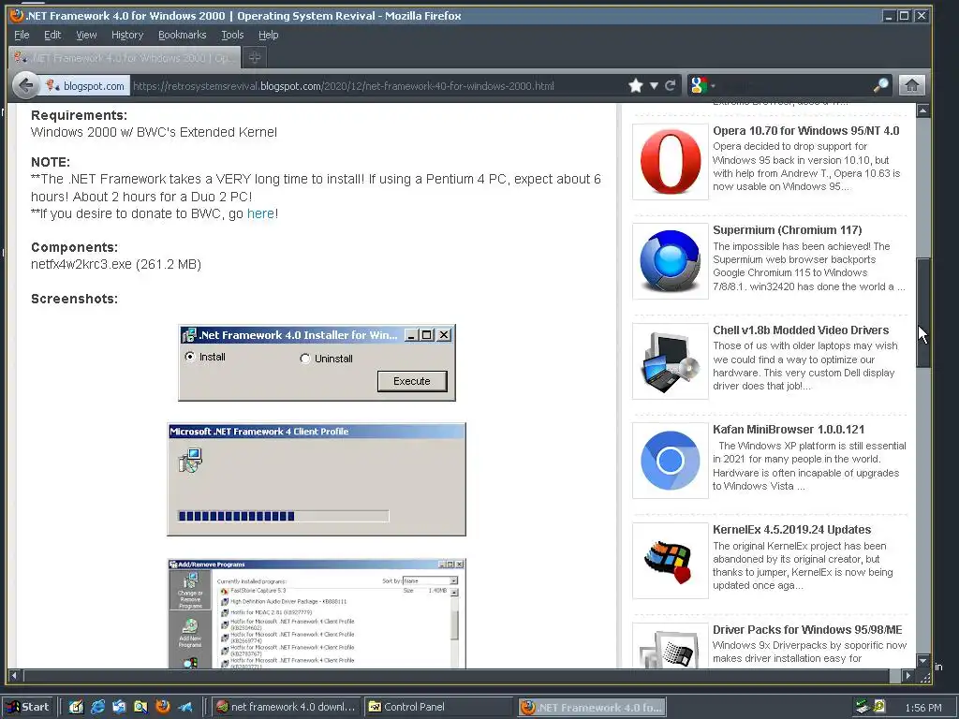959x719 pixels.
Task: Open Chell v1.8b Modded Video Drivers post
Action: pyautogui.click(x=801, y=330)
